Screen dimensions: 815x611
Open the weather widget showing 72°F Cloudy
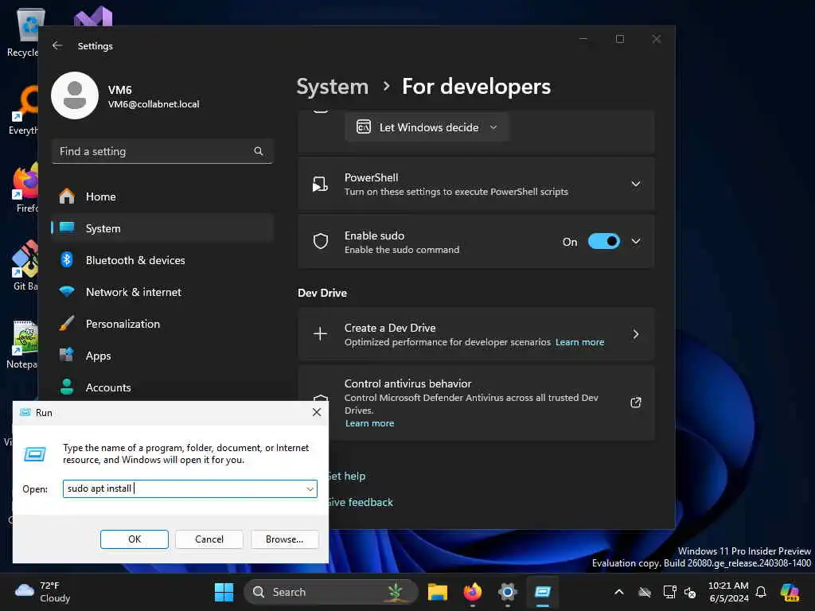coord(43,592)
